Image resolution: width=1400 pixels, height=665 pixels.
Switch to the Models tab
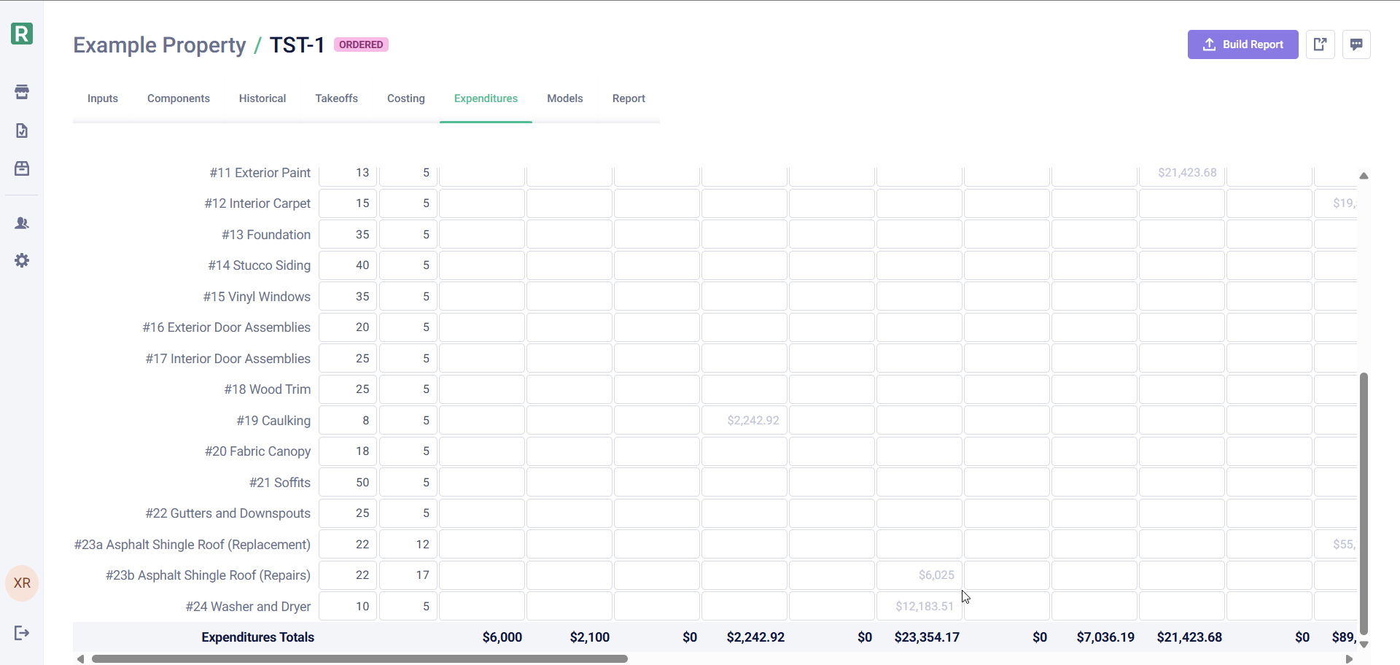click(564, 98)
